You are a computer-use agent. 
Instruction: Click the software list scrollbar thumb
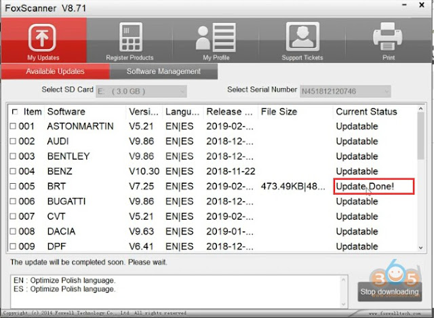point(420,136)
